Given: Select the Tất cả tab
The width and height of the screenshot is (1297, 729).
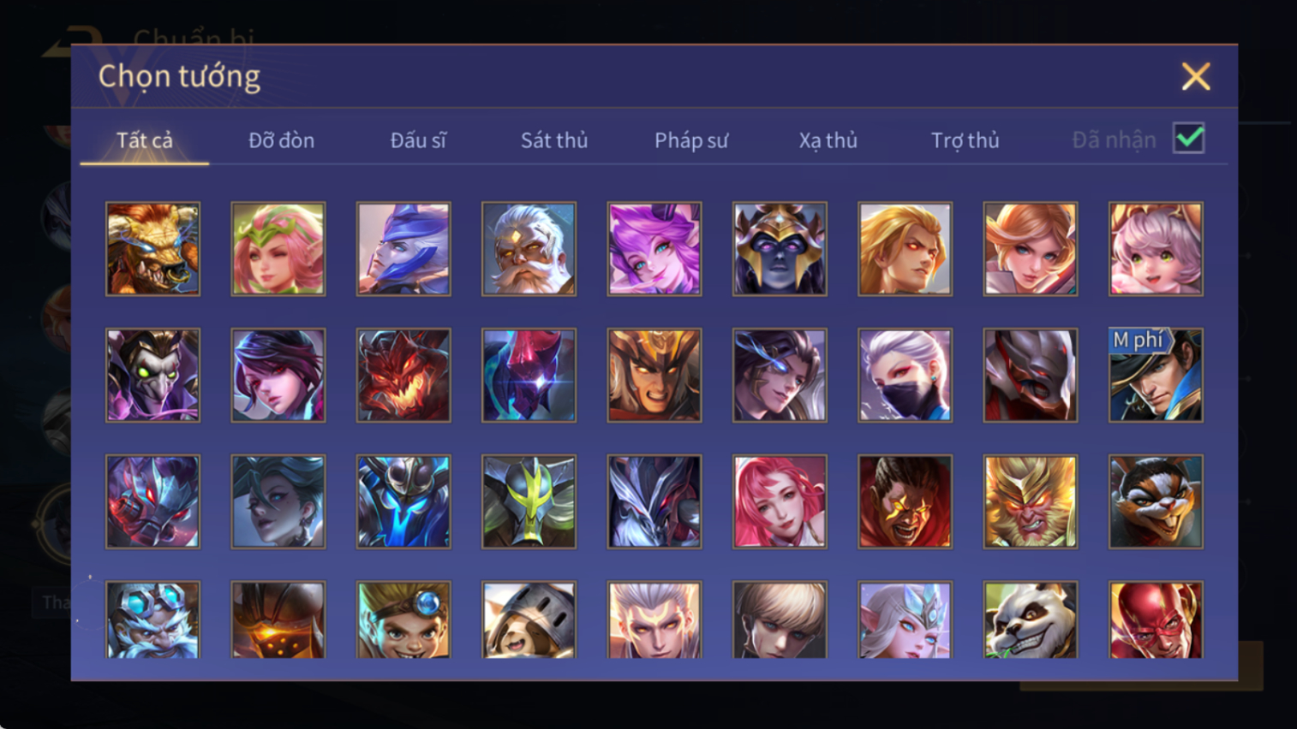Looking at the screenshot, I should (x=145, y=140).
